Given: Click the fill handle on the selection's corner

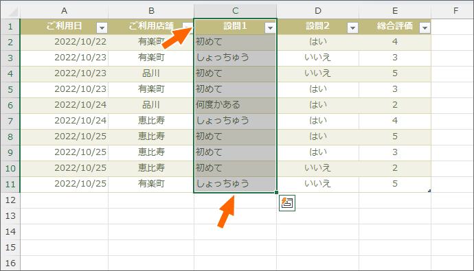Looking at the screenshot, I should pos(276,192).
